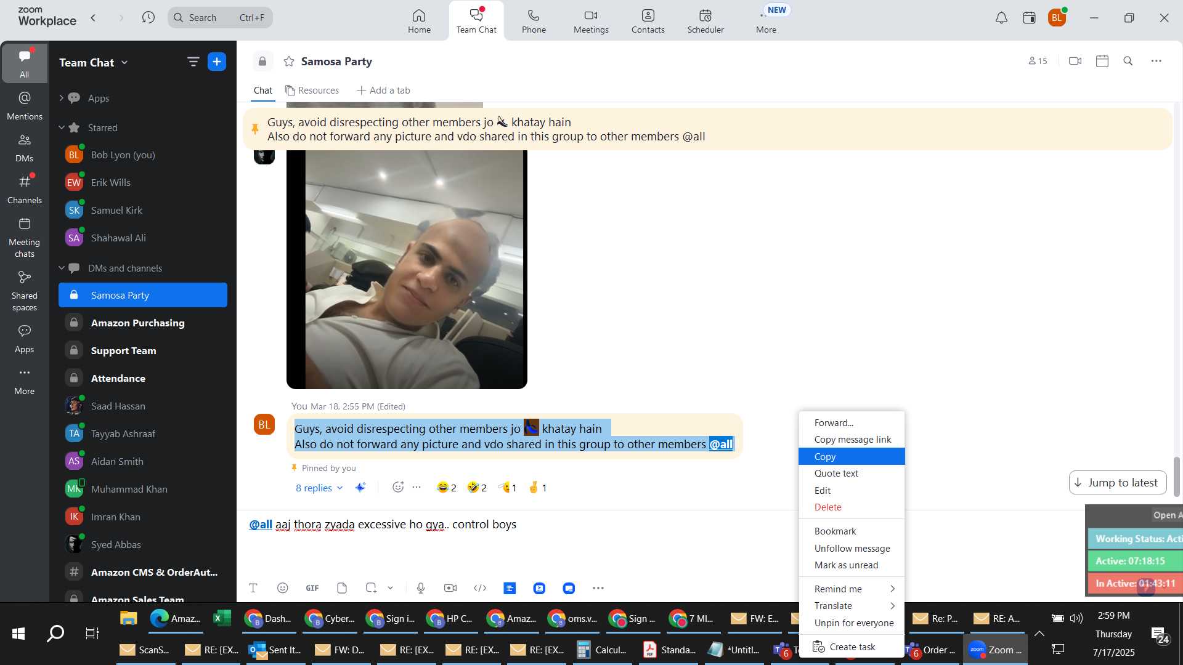This screenshot has width=1183, height=665.
Task: Toggle the rolling laughing emoji reaction
Action: pyautogui.click(x=477, y=488)
